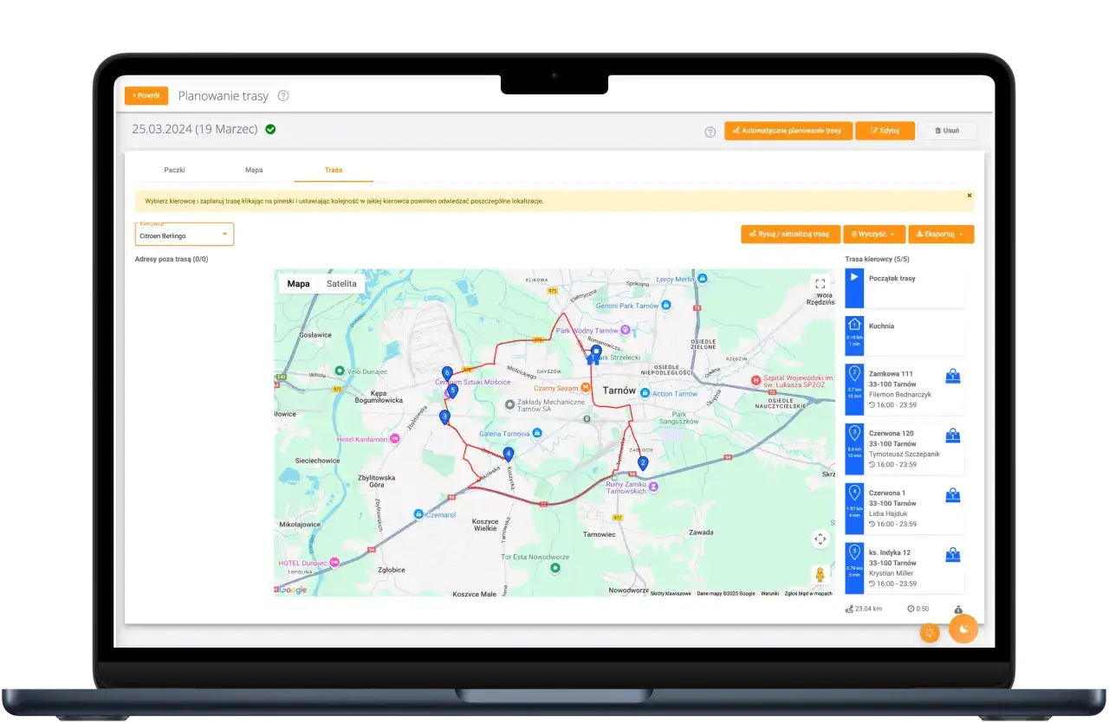Expand the Eksportuj dropdown
Viewport: 1109px width, 723px height.
point(940,235)
